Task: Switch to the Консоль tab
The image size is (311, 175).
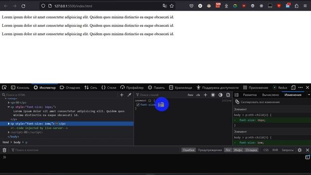Action: (x=20, y=87)
